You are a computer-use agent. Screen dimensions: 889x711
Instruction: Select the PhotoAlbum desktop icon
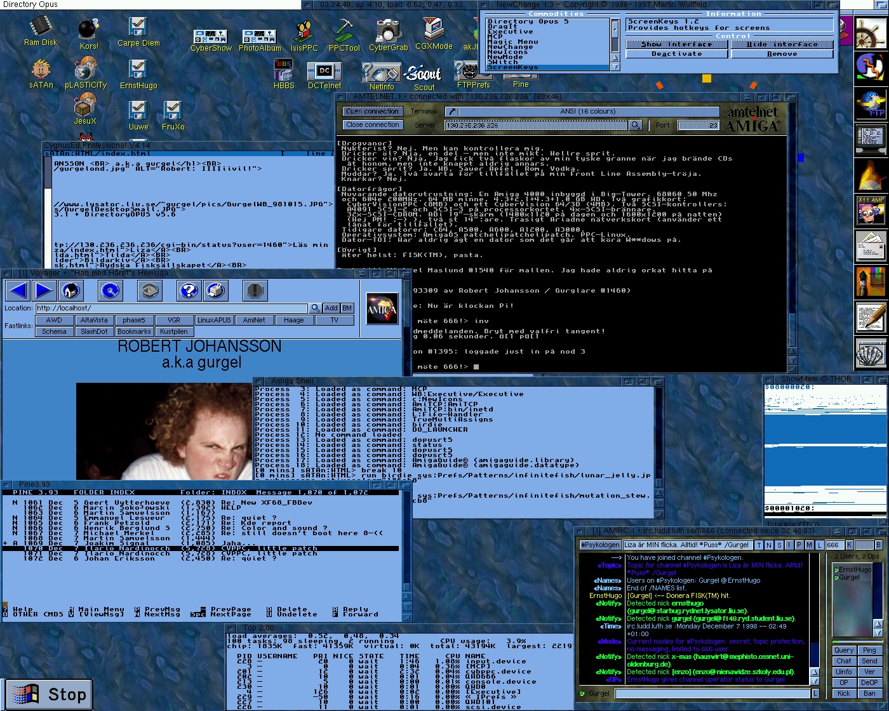(x=260, y=41)
